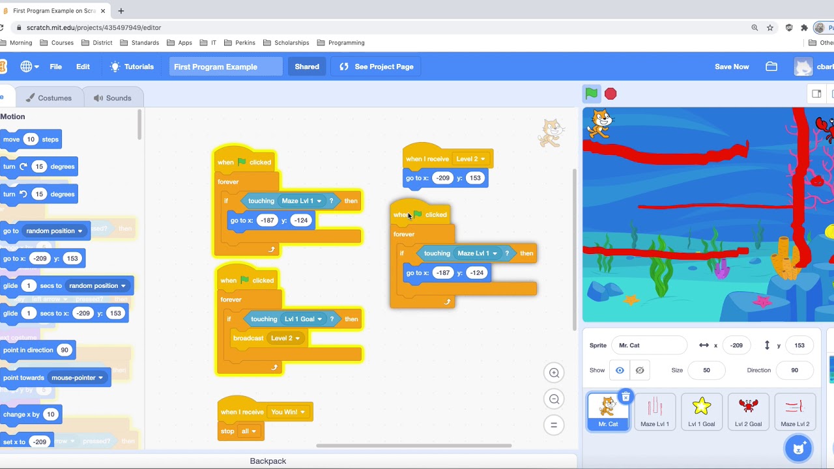Screen dimensions: 834x469
Task: Edit the sprite Size field
Action: point(706,370)
